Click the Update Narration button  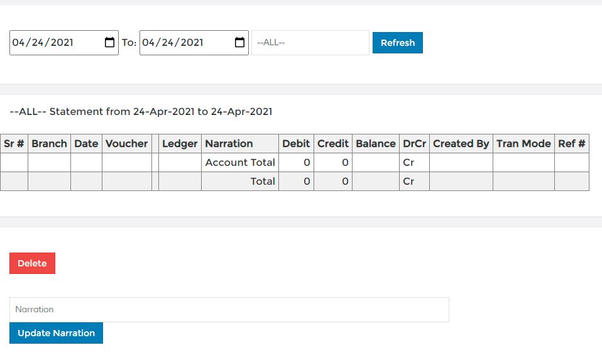click(56, 333)
